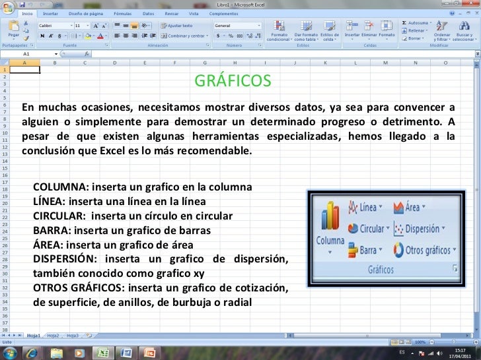Toggle top vertical alignment

(x=117, y=26)
